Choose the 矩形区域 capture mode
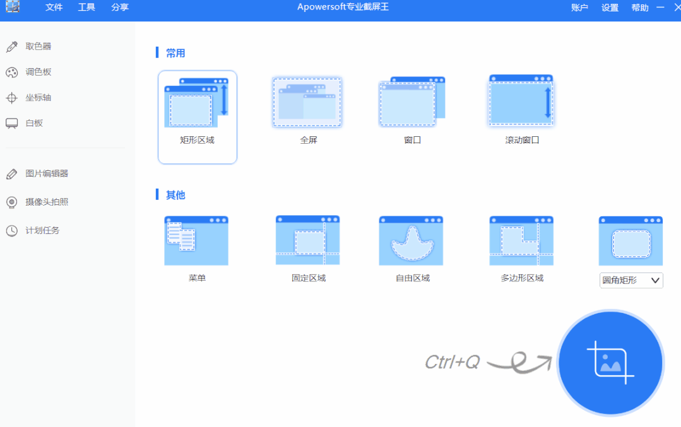This screenshot has height=427, width=681. click(197, 117)
